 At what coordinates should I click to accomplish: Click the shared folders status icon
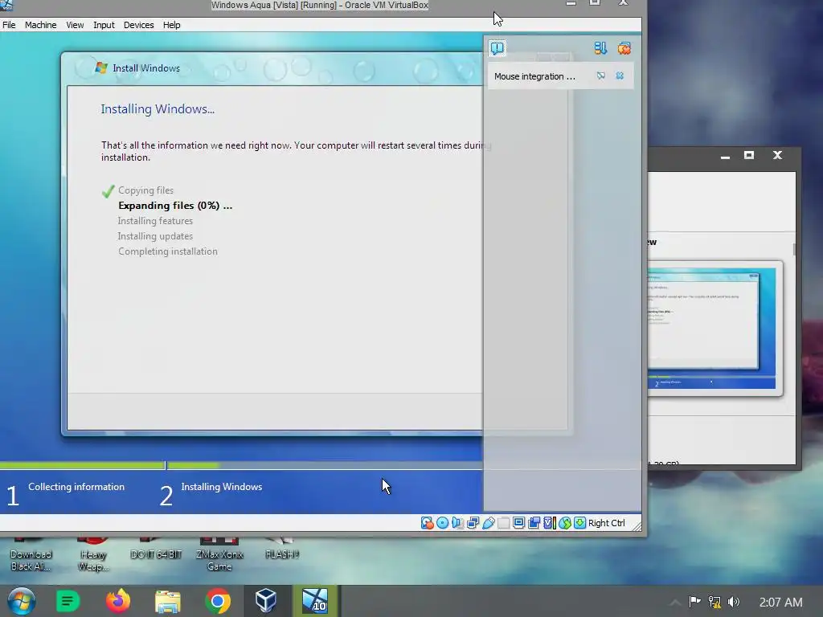coord(503,522)
